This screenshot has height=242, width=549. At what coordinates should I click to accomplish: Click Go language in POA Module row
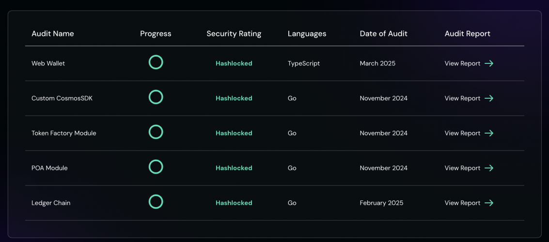point(292,168)
